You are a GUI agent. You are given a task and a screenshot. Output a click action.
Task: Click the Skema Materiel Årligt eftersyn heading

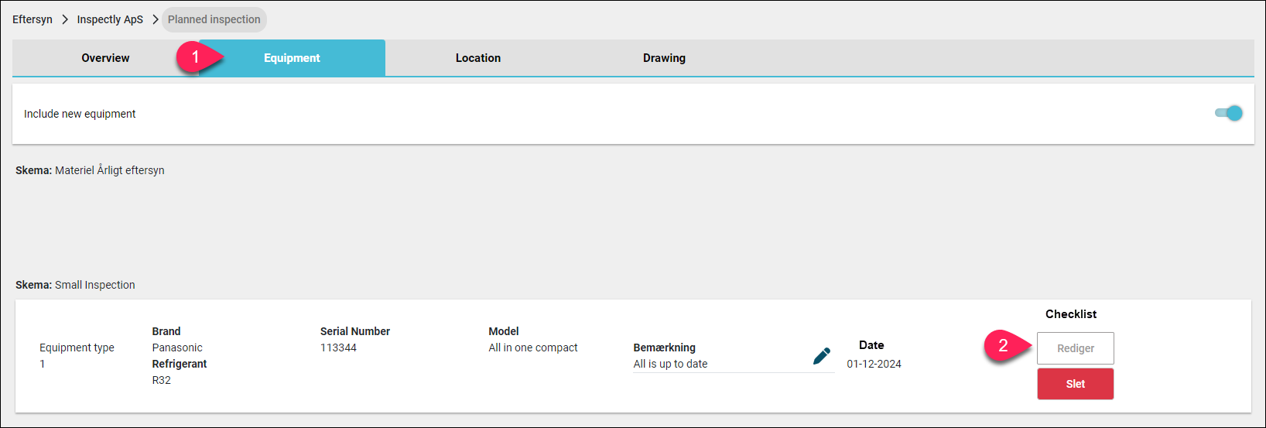pos(90,170)
